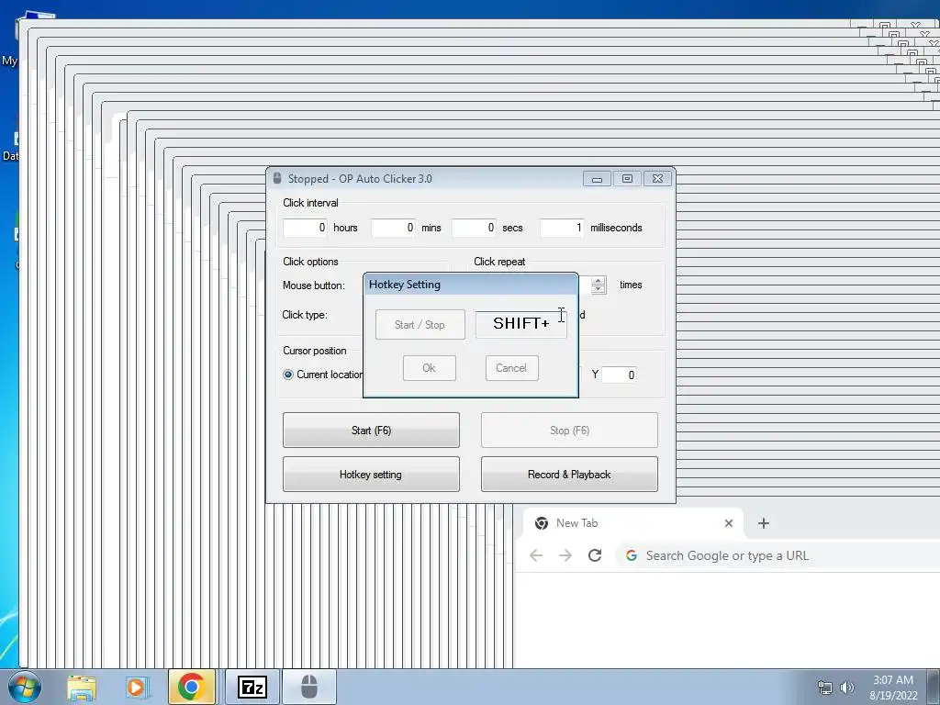The image size is (940, 705).
Task: Click the Hotkey Setting dialog title bar
Action: point(471,285)
